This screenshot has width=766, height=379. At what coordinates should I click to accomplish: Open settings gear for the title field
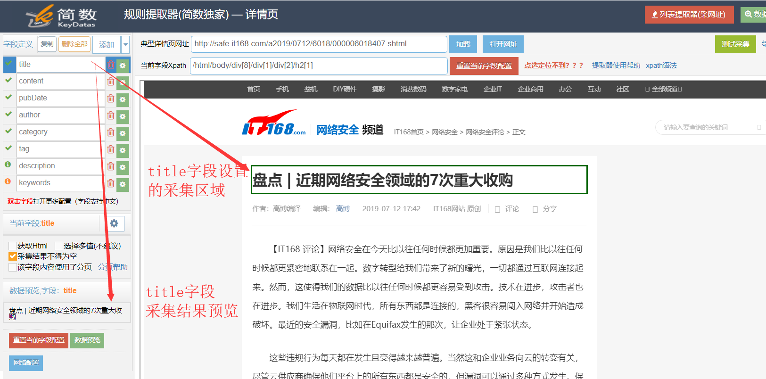pos(123,66)
